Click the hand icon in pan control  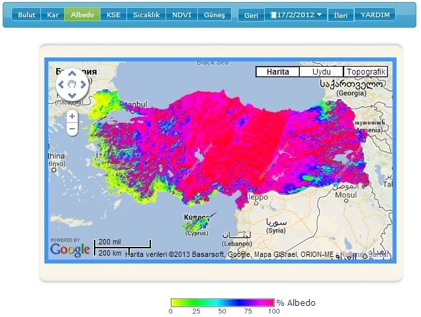(x=72, y=85)
